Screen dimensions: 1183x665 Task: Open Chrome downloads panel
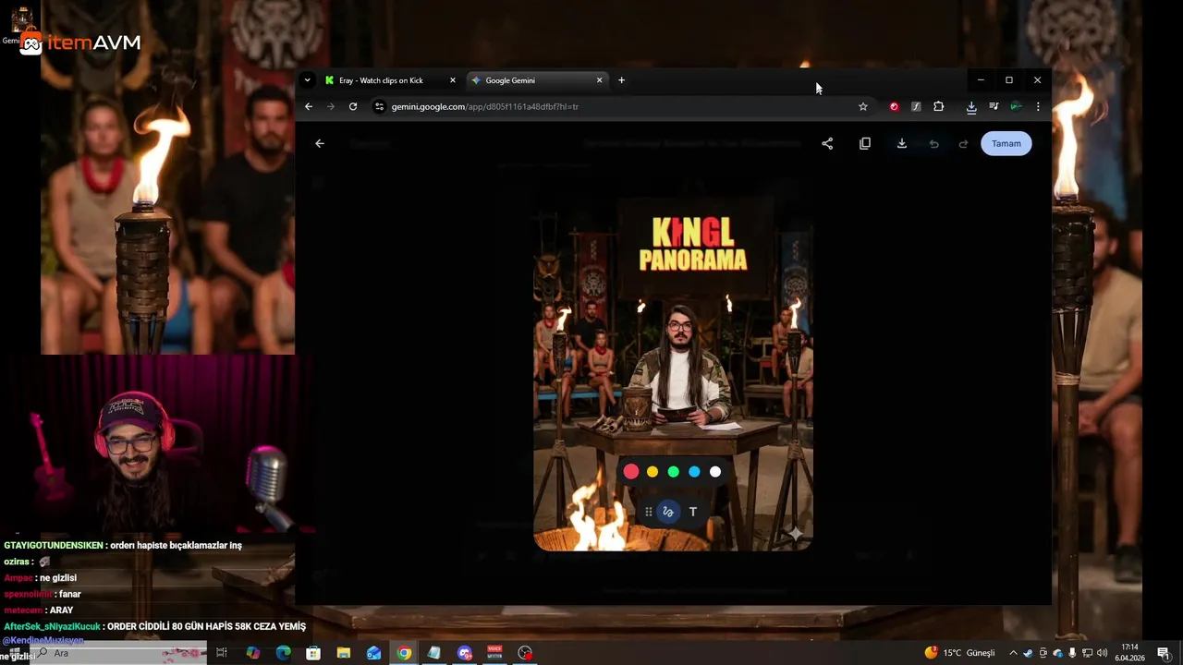pyautogui.click(x=971, y=106)
